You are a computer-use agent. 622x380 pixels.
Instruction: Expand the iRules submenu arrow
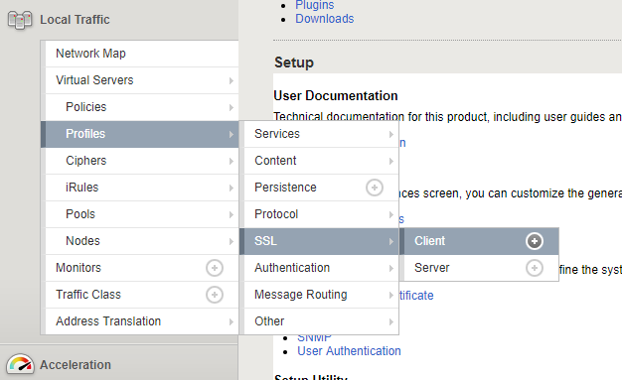pos(231,188)
